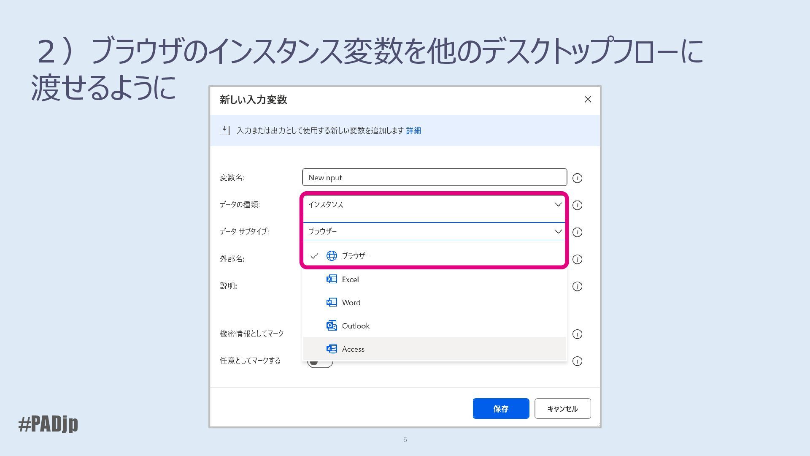Choose Access from the subtype list
The image size is (810, 456).
tap(353, 349)
